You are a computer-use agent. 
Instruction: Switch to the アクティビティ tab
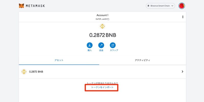(x=143, y=60)
